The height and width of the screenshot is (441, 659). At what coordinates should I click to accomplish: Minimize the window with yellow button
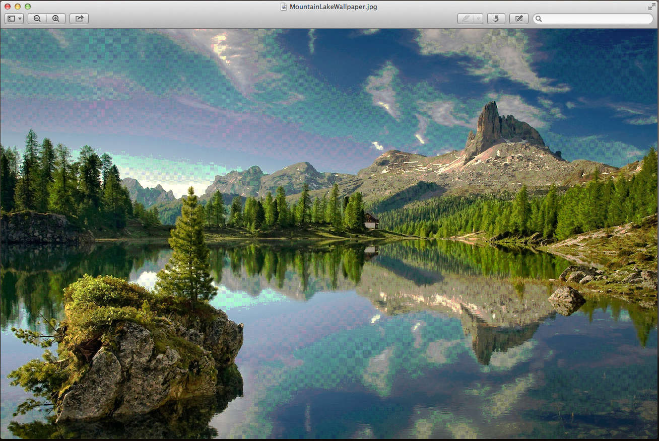pyautogui.click(x=18, y=7)
